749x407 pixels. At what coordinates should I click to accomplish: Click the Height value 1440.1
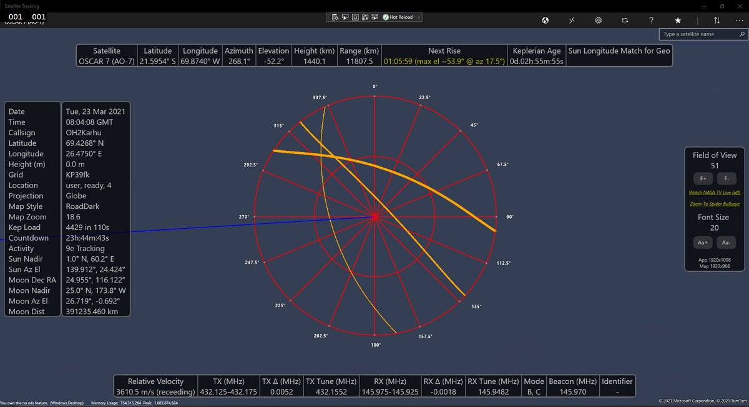pyautogui.click(x=315, y=62)
